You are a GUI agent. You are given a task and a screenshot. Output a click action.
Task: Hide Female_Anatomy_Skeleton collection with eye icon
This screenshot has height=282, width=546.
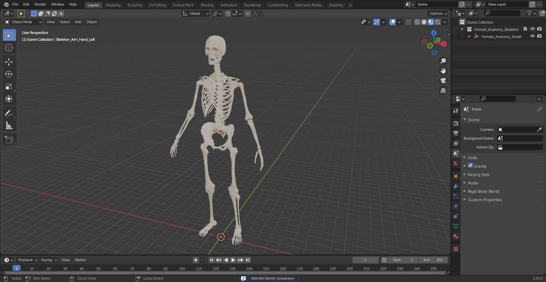(532, 29)
